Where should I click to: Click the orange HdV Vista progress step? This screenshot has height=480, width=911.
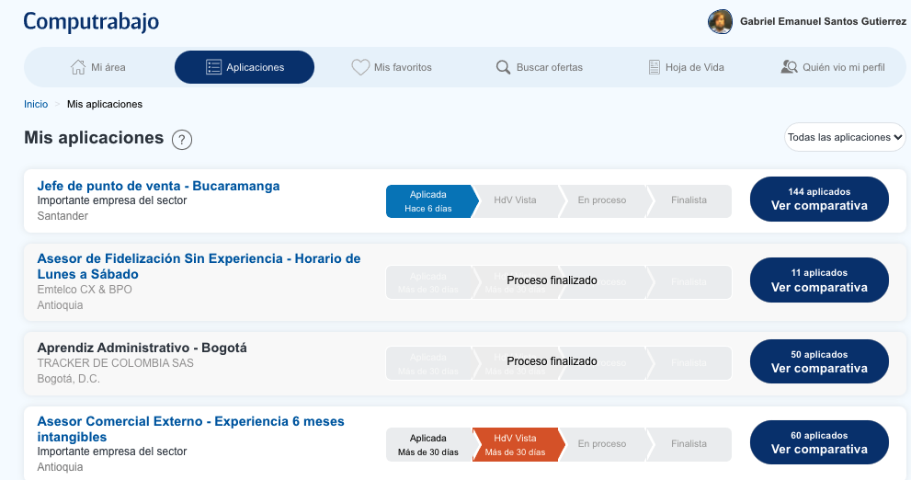(515, 445)
